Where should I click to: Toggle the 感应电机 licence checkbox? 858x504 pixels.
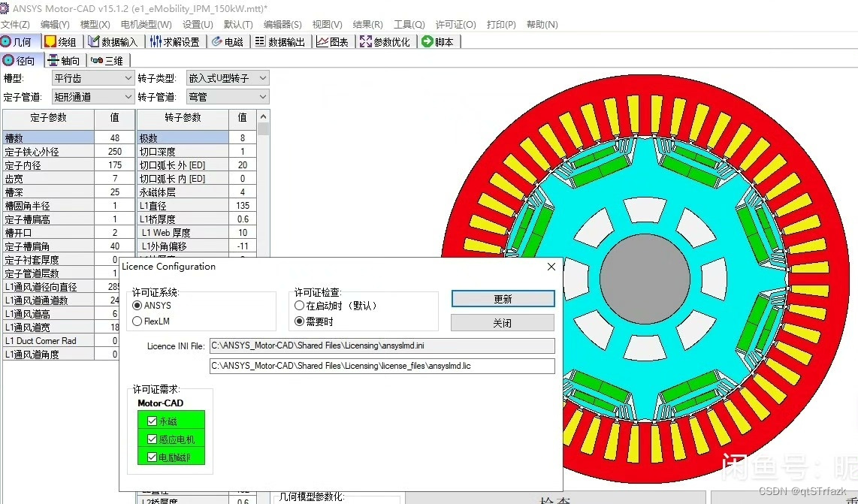pyautogui.click(x=154, y=439)
